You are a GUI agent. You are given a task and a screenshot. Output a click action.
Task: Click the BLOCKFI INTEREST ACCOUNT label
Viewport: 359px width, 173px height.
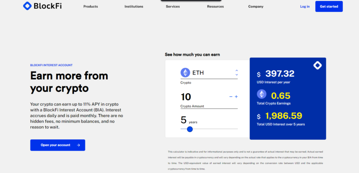coord(51,65)
